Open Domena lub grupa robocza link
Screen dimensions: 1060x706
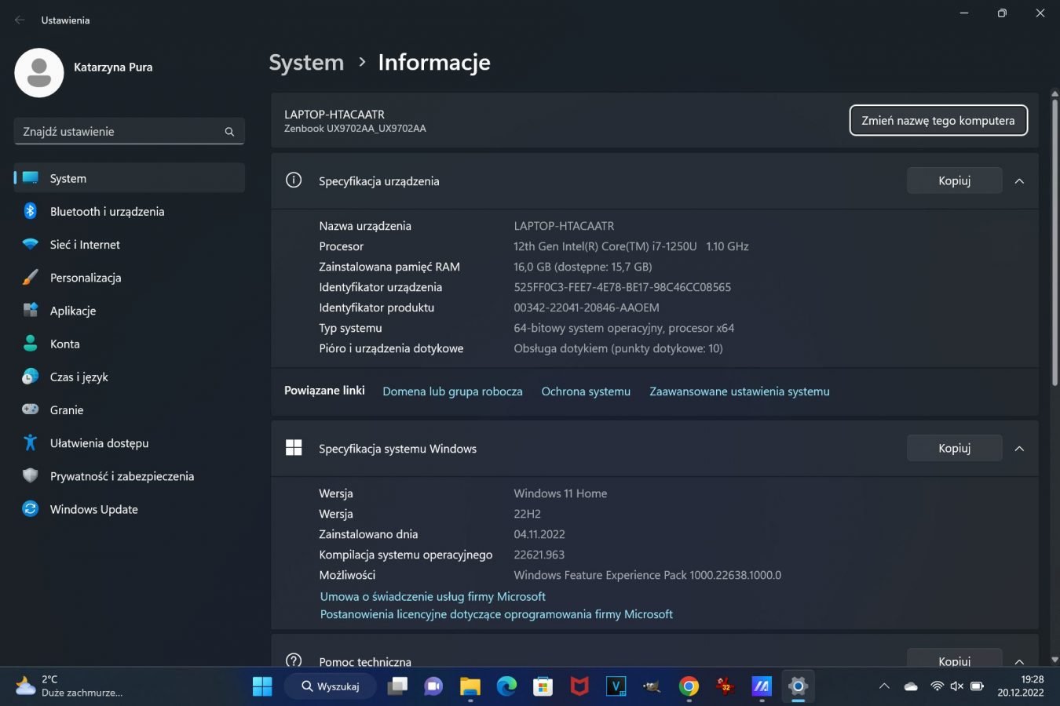[452, 391]
